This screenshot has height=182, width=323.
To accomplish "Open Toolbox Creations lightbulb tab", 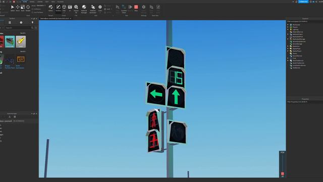I will 32,22.
